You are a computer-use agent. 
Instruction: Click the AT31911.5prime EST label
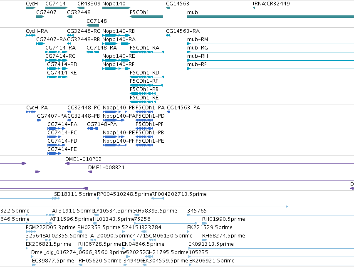[x=73, y=211]
